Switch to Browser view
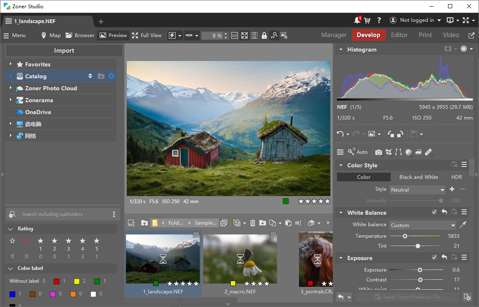479x307 pixels. point(81,35)
